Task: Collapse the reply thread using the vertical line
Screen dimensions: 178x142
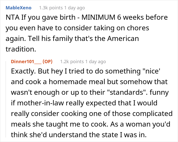Action: pos(6,99)
